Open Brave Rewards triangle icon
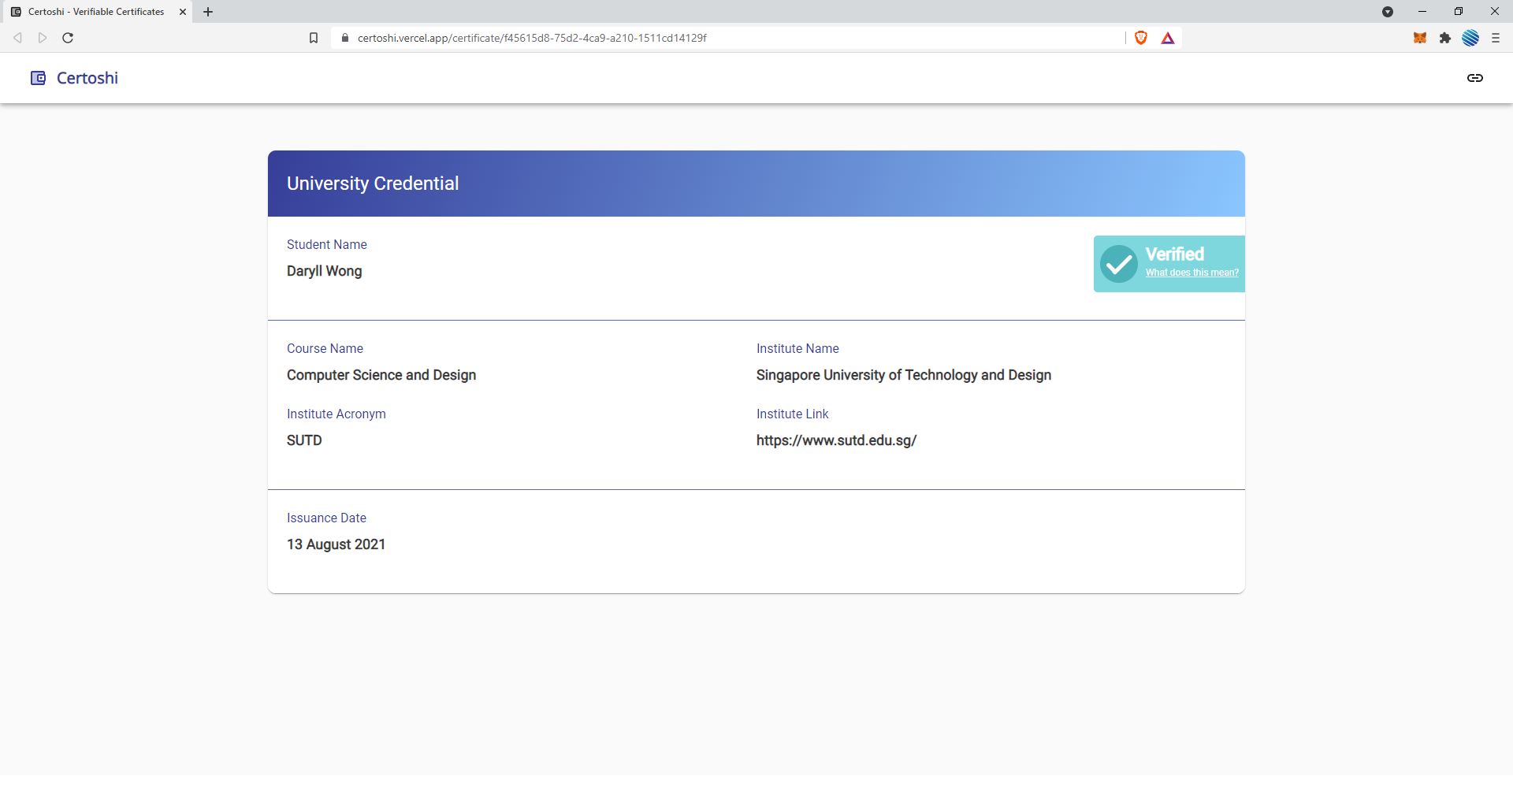The height and width of the screenshot is (787, 1513). (1168, 38)
